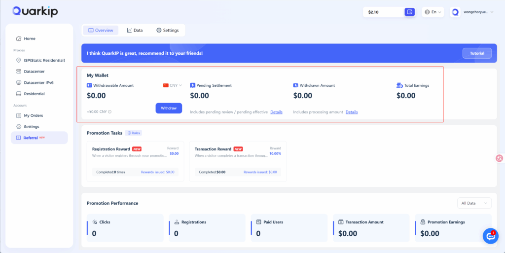This screenshot has height=253, width=505.
Task: Open Details link under Pending Settlement
Action: click(x=276, y=112)
